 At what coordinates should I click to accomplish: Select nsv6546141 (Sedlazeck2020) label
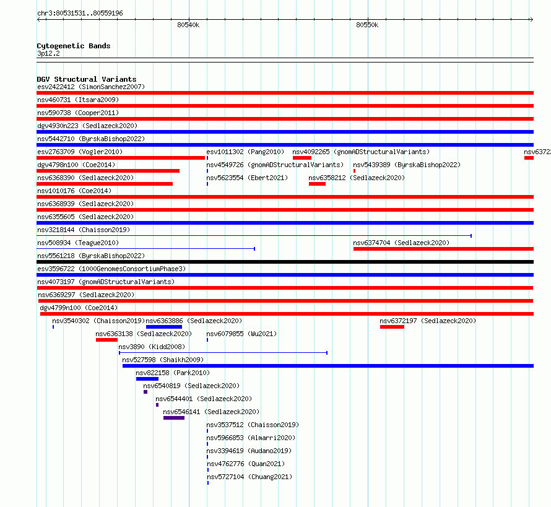point(211,412)
